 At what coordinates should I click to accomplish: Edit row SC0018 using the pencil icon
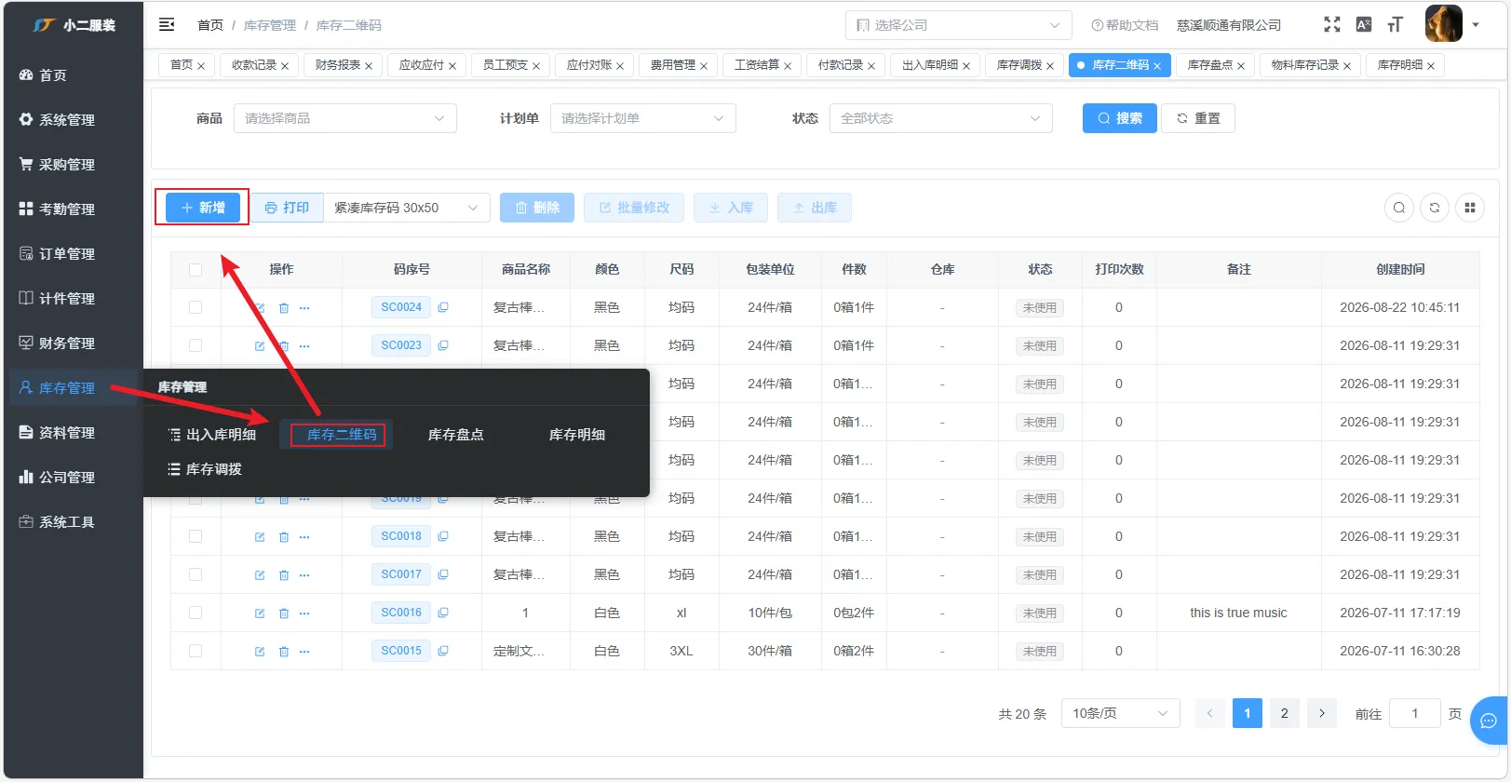[x=260, y=537]
